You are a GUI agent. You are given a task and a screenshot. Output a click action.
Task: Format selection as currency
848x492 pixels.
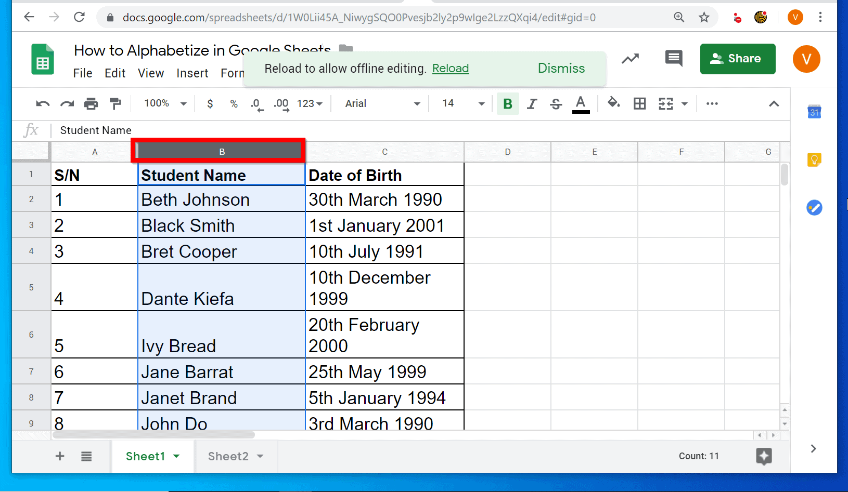click(x=210, y=103)
